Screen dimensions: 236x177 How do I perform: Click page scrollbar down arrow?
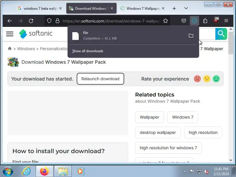tap(231, 160)
